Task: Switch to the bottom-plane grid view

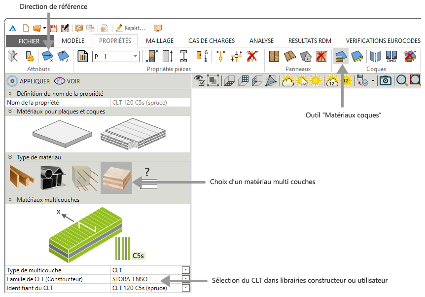Action: pyautogui.click(x=230, y=81)
